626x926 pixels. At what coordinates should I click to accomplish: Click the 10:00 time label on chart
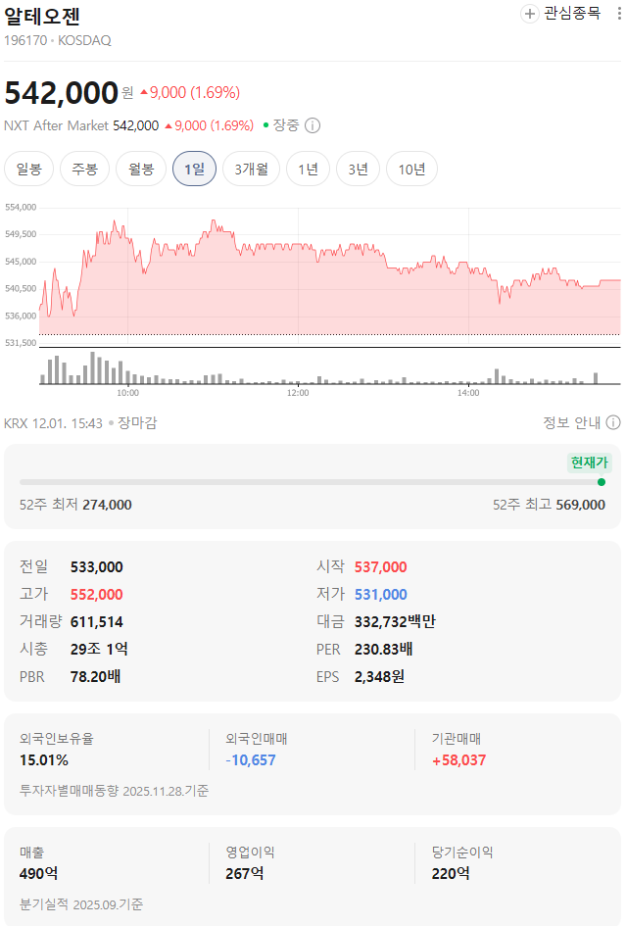[127, 393]
